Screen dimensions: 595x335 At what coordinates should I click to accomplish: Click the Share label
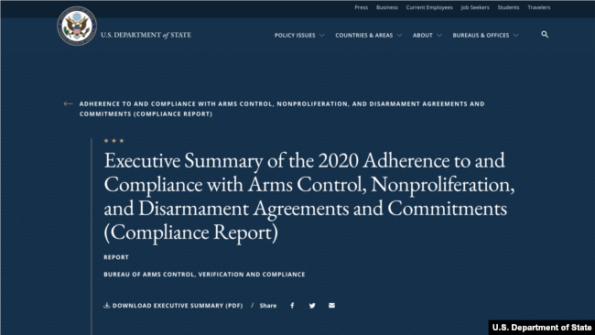[x=268, y=306]
